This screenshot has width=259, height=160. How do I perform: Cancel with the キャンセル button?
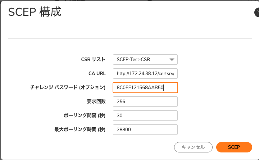tap(193, 147)
